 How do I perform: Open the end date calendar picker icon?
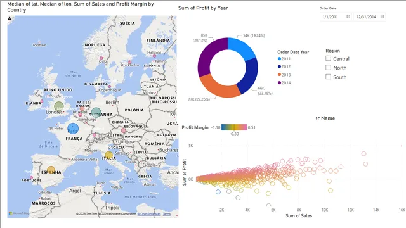tap(382, 16)
